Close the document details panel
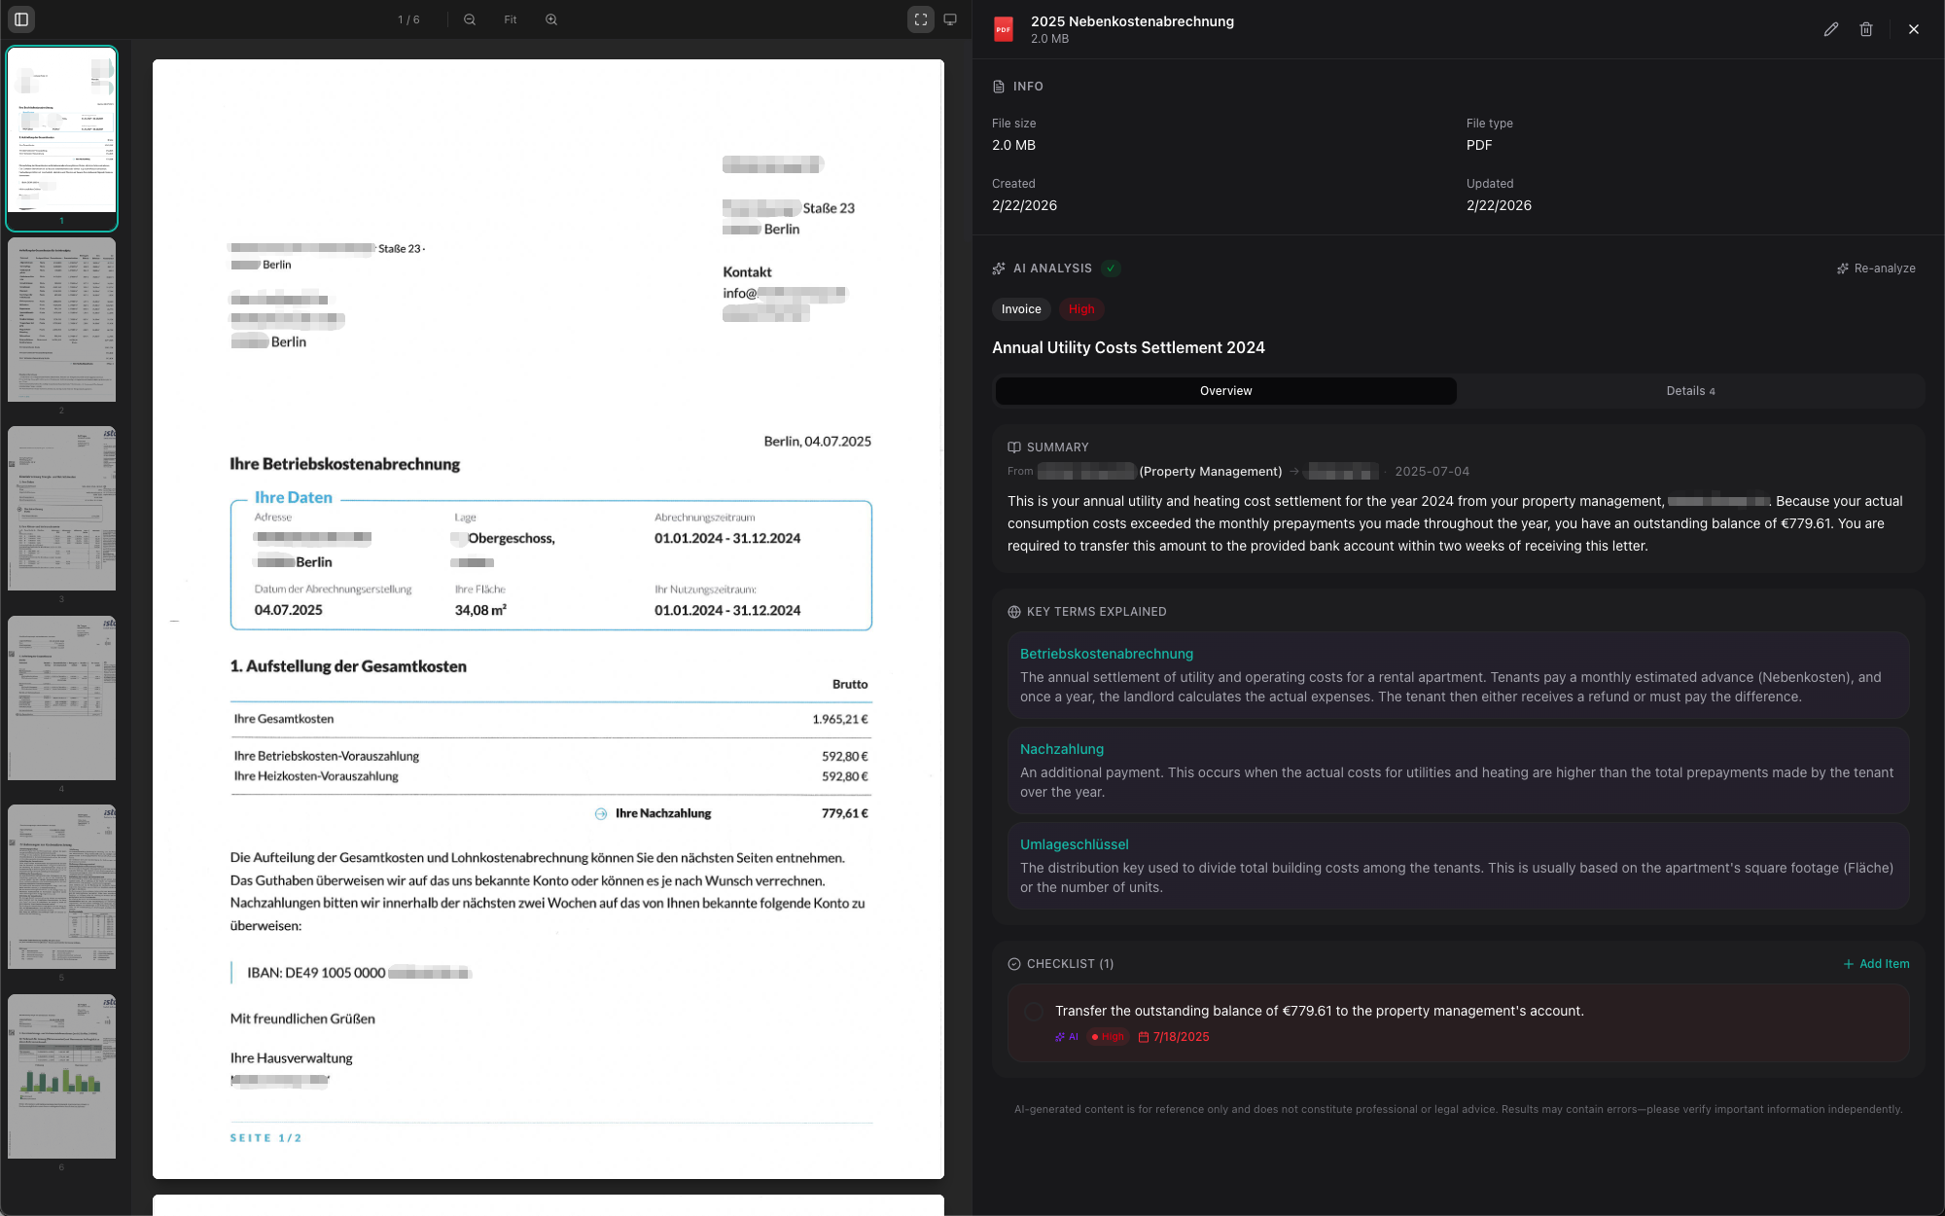1945x1216 pixels. coord(1913,29)
